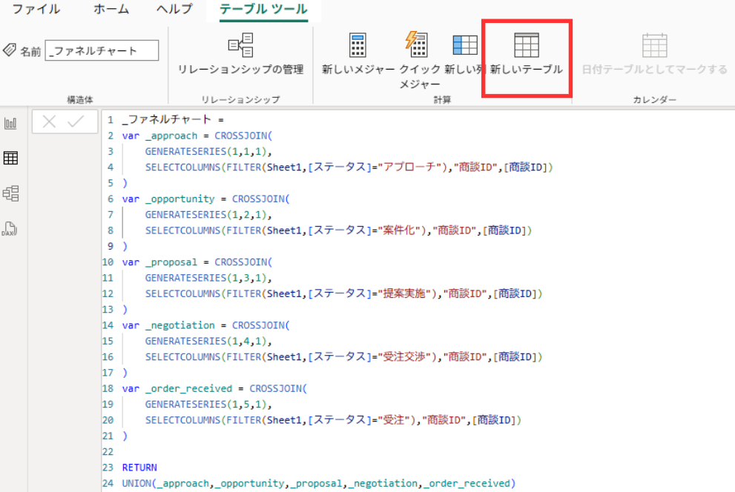Image resolution: width=735 pixels, height=492 pixels.
Task: Open the Model view in left sidebar
Action: [10, 193]
